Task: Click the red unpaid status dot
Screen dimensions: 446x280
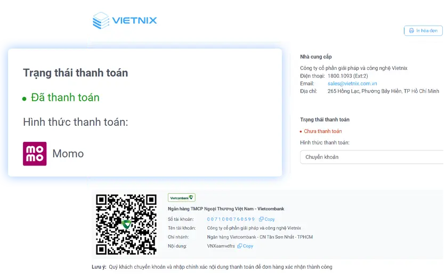Action: click(x=301, y=131)
